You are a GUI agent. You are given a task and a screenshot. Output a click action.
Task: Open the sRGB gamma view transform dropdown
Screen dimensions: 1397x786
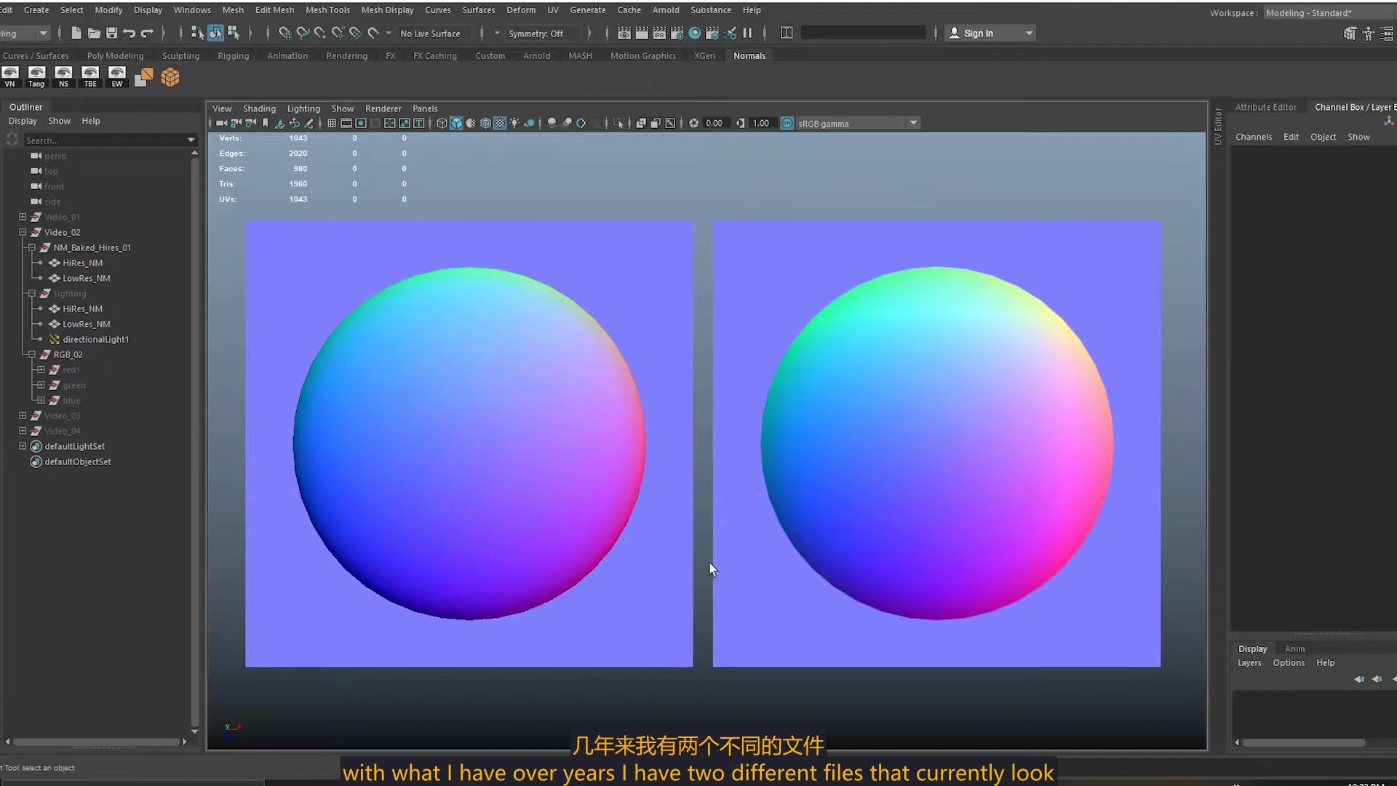pyautogui.click(x=913, y=123)
